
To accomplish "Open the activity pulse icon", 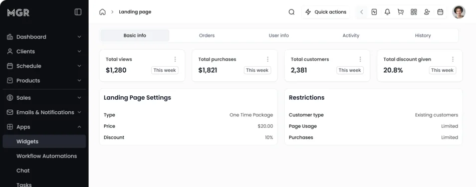I will pyautogui.click(x=374, y=12).
